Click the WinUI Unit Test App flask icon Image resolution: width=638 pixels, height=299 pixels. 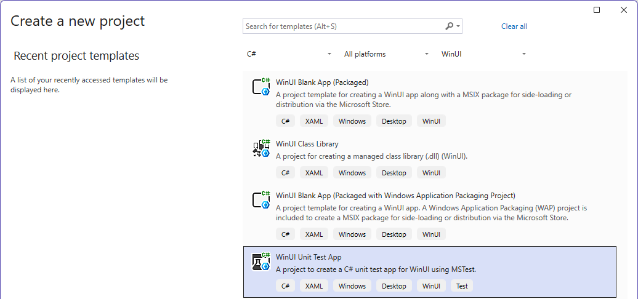click(x=261, y=261)
